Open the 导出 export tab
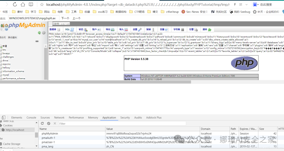Screen dimensions: 284x151 (110, 29)
